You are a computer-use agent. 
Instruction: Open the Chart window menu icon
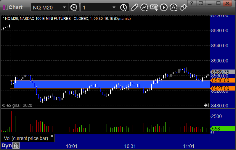[5, 7]
